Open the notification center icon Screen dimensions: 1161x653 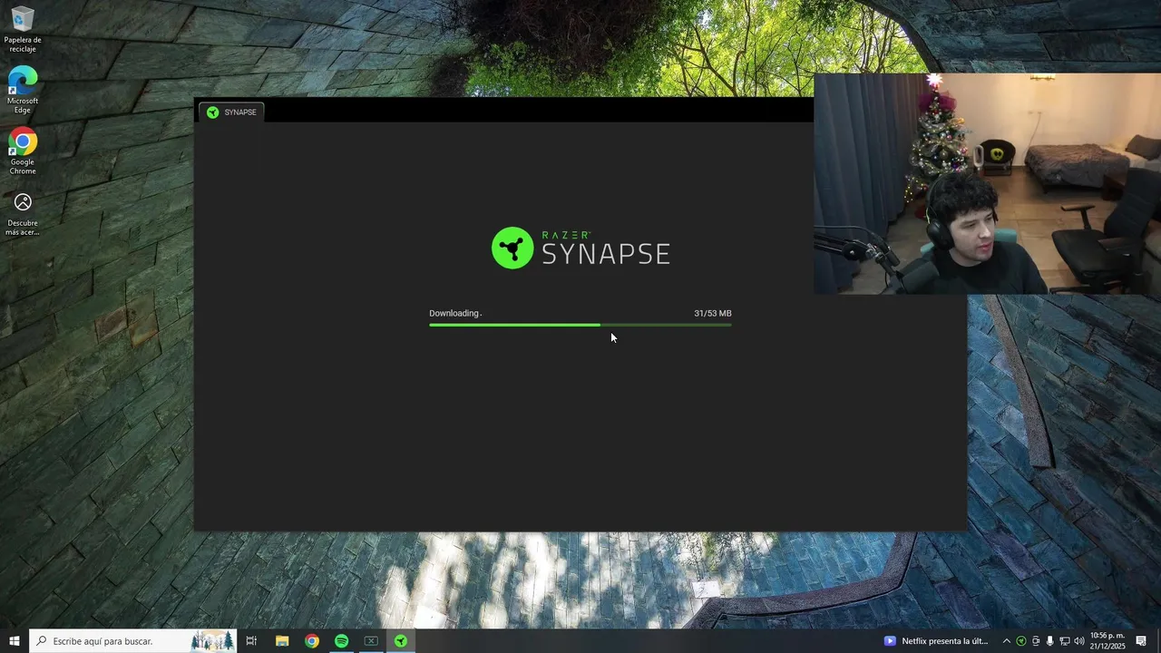1141,641
